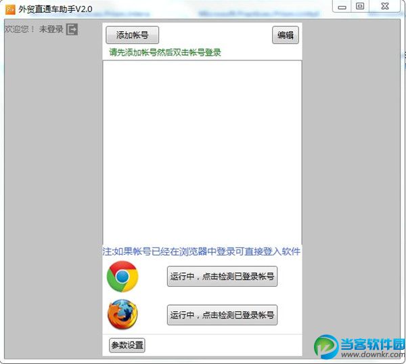Image resolution: width=406 pixels, height=364 pixels.
Task: Click the login arrow icon beside 未登录
Action: (x=72, y=29)
